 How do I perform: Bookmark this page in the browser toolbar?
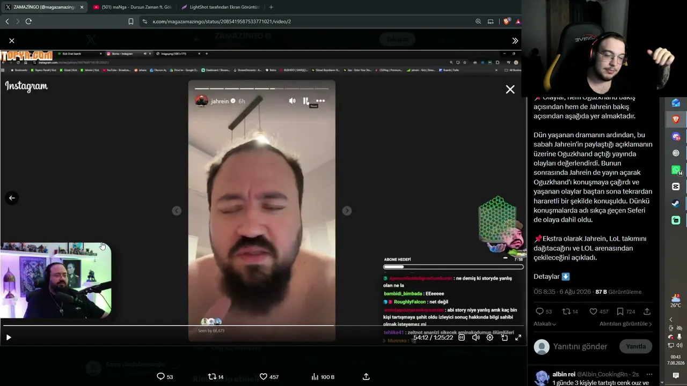click(x=131, y=21)
